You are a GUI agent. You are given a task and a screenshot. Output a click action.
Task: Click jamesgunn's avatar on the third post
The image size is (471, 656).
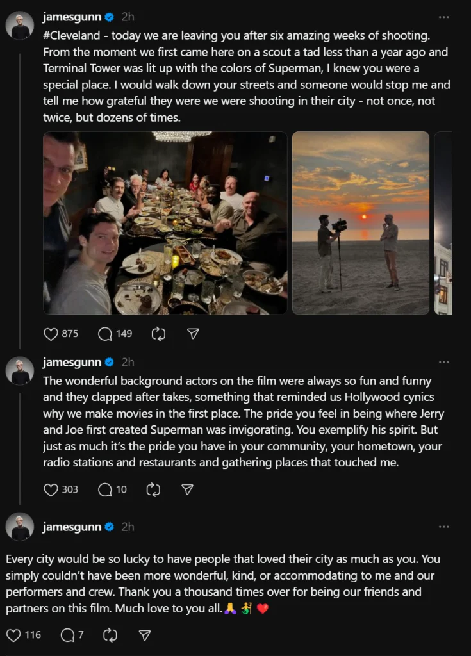[x=20, y=527]
